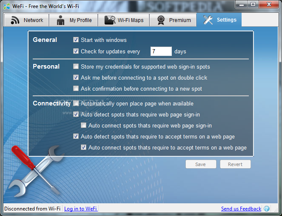Click the Settings wrench-screwdriver tab icon
The image size is (282, 216).
click(x=208, y=20)
